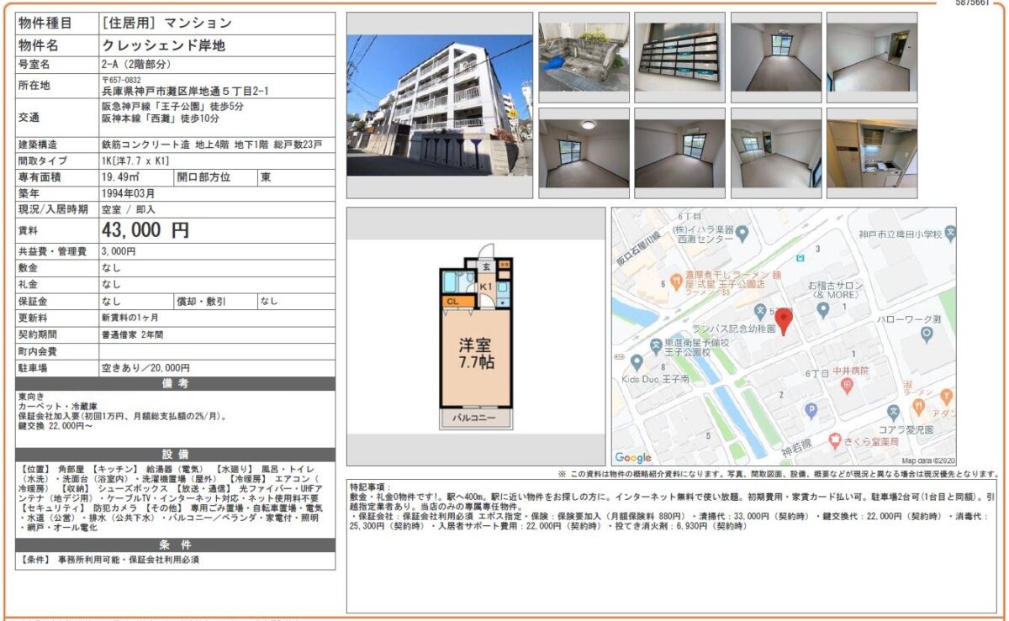Open the kitchen photo thumbnail
1009x621 pixels.
[871, 153]
